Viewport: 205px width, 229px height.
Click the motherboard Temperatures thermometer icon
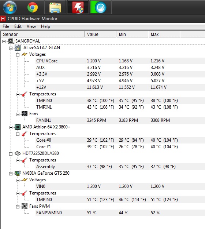pyautogui.click(x=25, y=94)
